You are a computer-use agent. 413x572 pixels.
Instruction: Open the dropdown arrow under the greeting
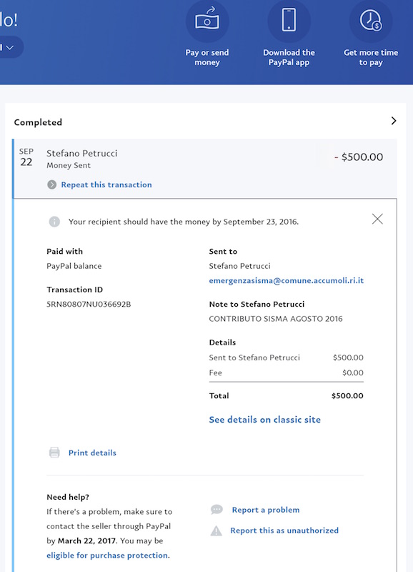coord(10,47)
